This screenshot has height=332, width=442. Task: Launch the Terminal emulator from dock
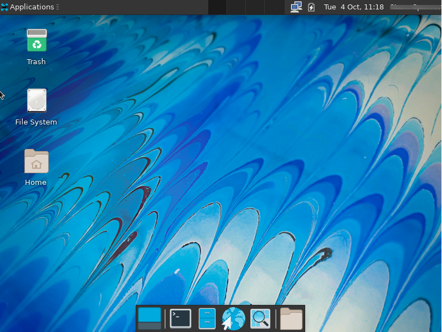click(x=181, y=319)
